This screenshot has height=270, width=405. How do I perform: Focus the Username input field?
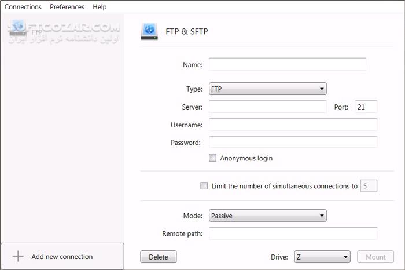[293, 125]
